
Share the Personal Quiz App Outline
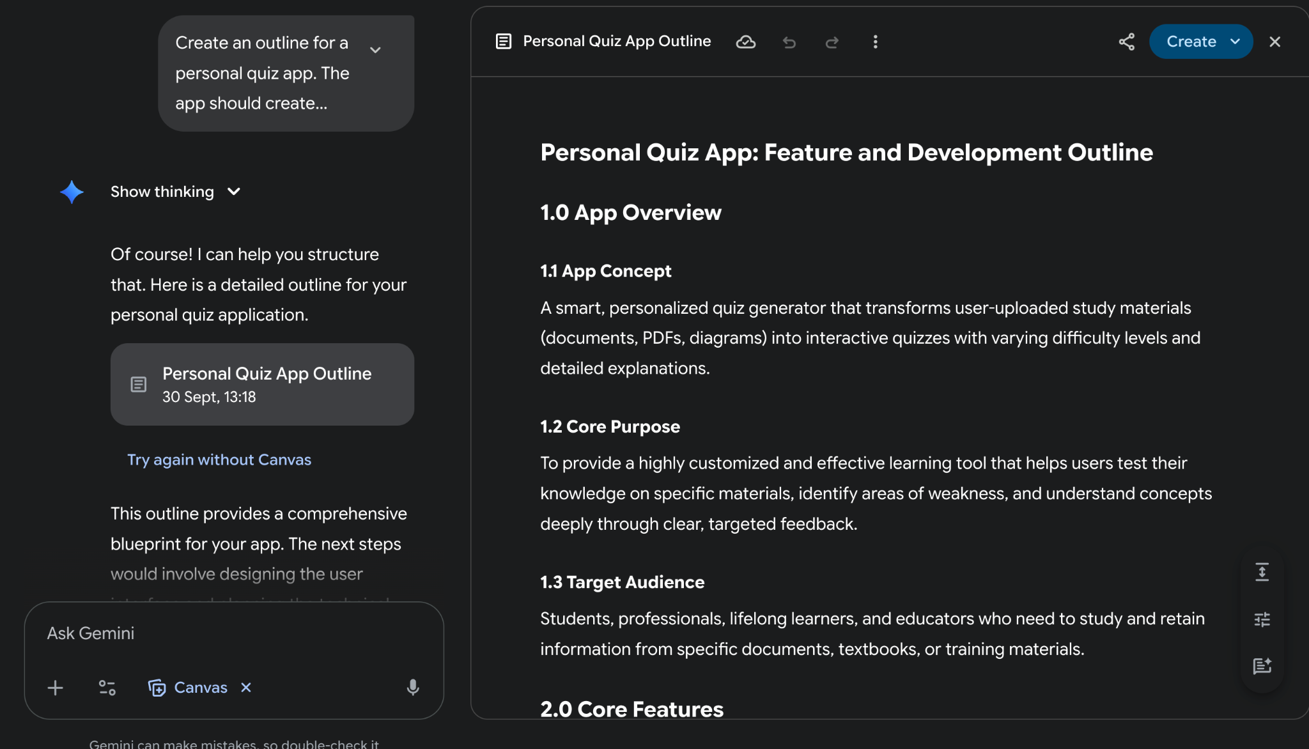(1126, 42)
